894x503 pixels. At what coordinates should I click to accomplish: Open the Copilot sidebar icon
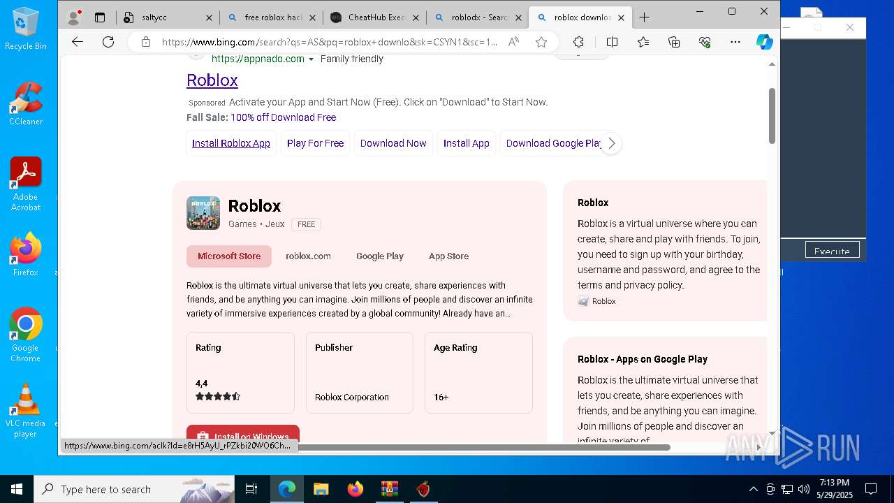(x=764, y=42)
